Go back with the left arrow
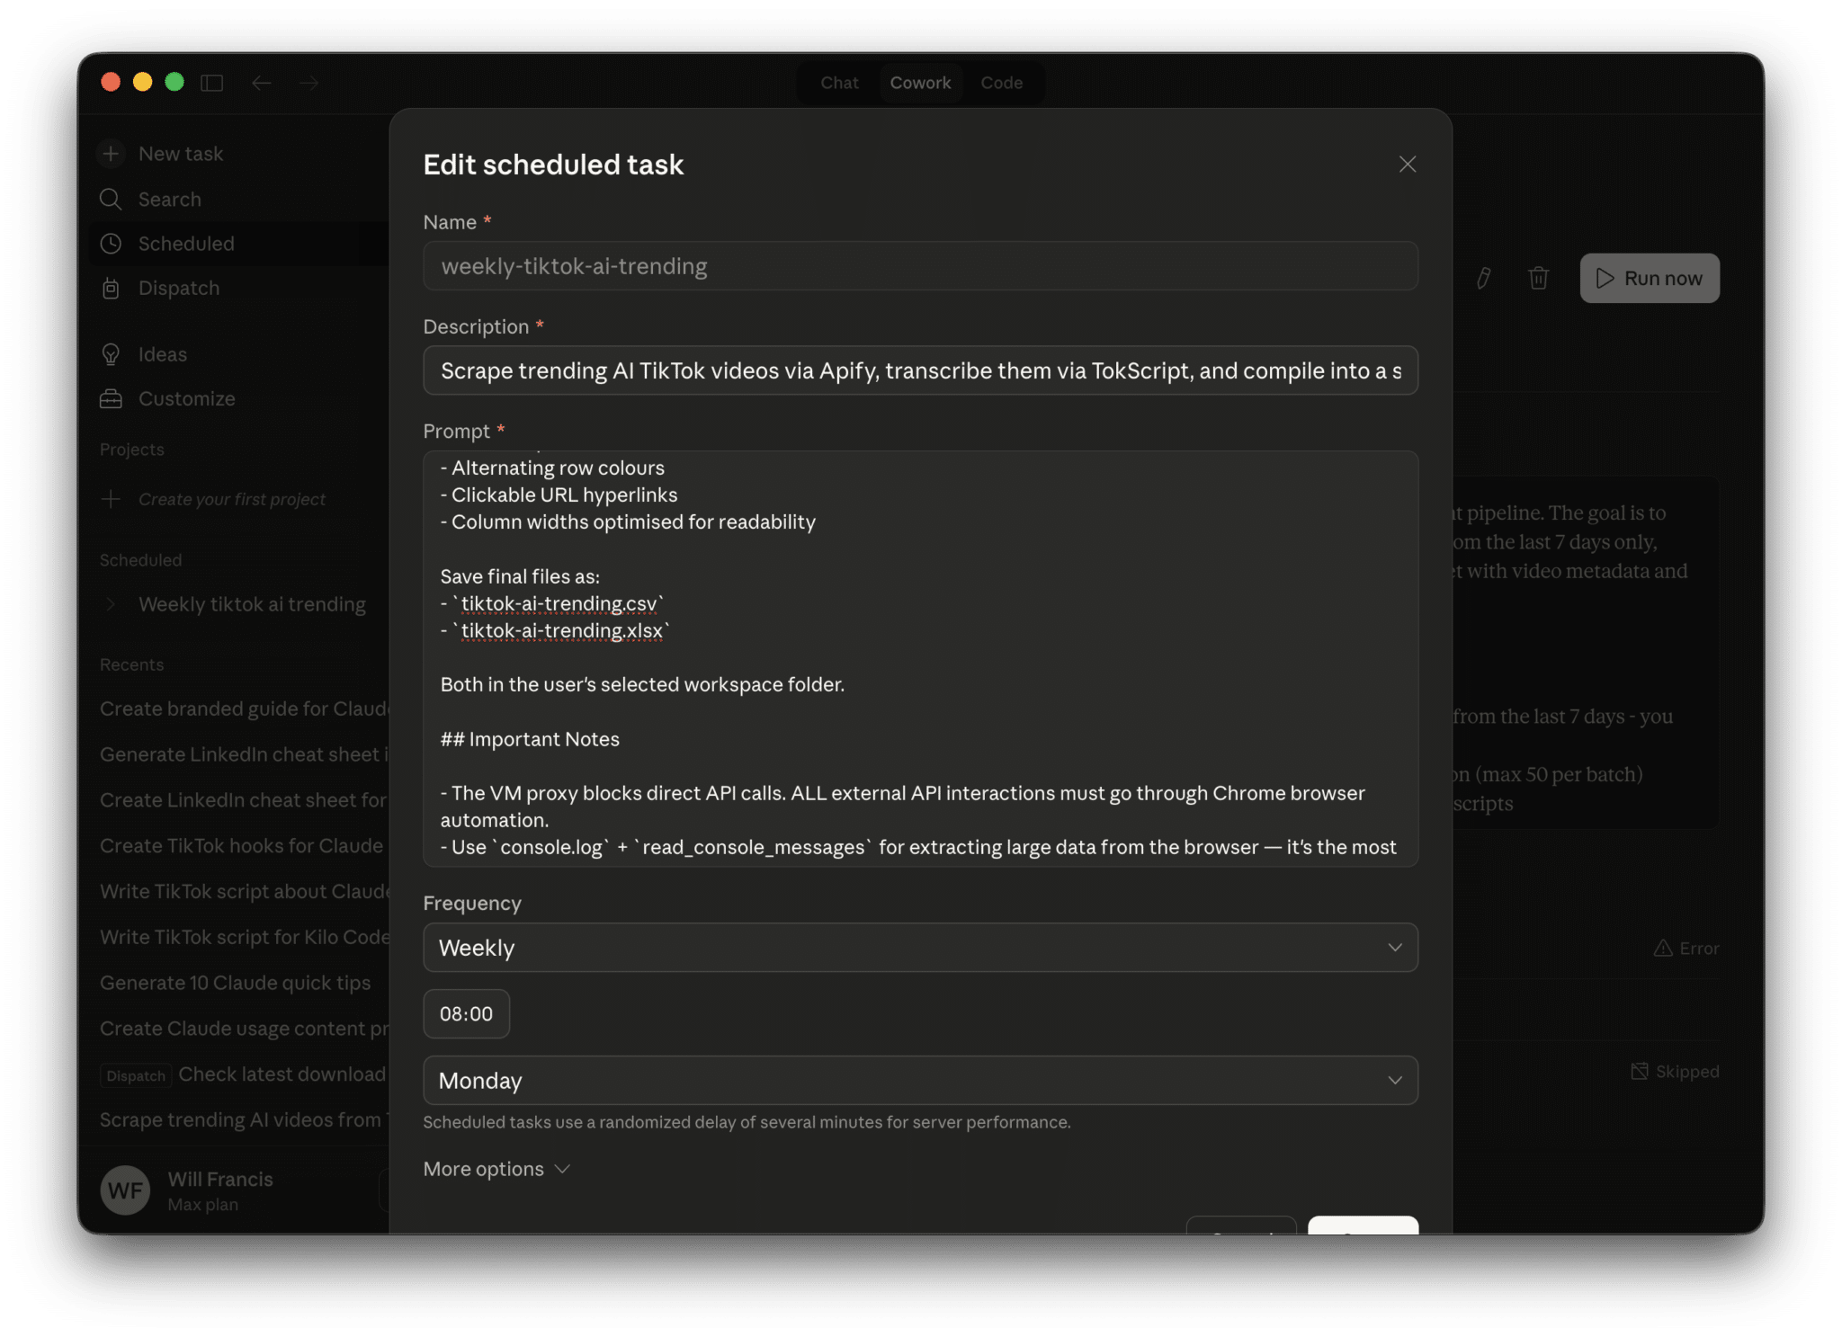This screenshot has height=1337, width=1842. click(262, 83)
